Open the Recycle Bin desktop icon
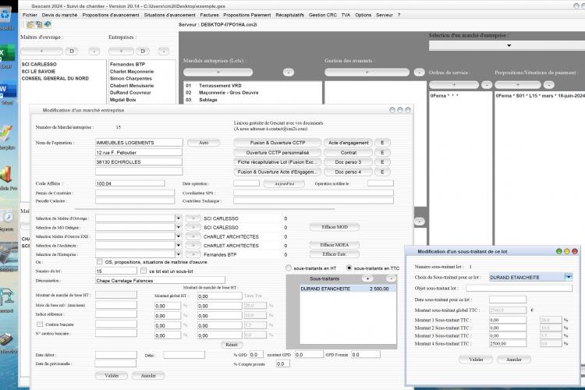Image resolution: width=585 pixels, height=390 pixels. tap(7, 15)
